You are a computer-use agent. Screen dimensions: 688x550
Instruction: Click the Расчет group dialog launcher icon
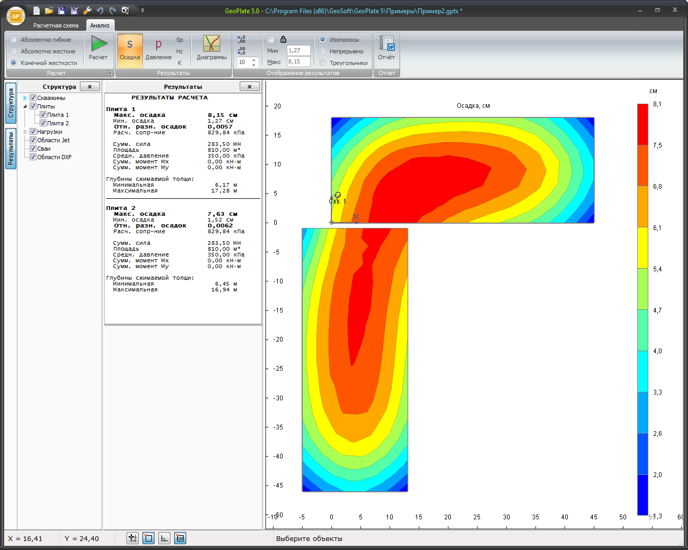tap(110, 73)
